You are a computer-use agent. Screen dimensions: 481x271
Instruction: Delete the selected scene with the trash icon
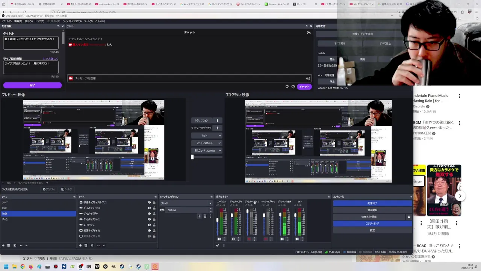[x=9, y=245]
